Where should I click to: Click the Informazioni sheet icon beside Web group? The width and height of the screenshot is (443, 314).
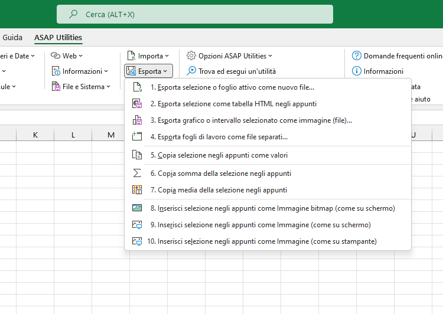pos(56,71)
